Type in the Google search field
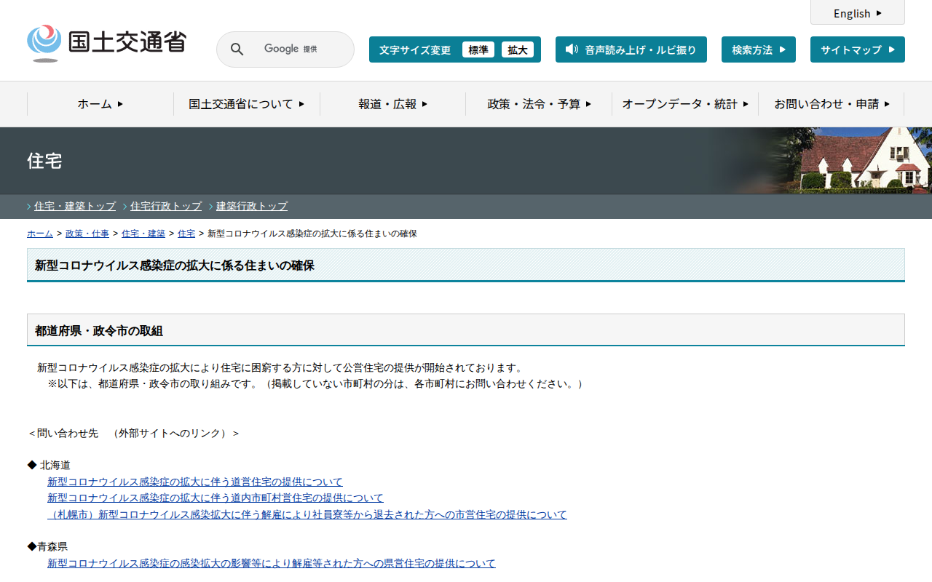Screen dimensions: 932x582 (299, 49)
